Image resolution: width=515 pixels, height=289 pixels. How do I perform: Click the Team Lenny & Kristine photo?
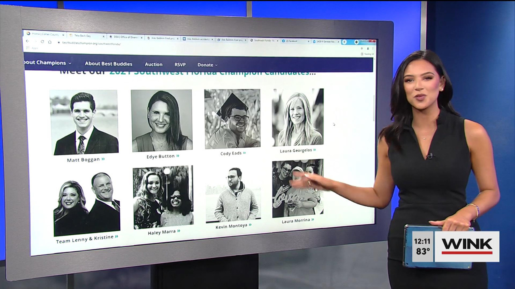87,203
